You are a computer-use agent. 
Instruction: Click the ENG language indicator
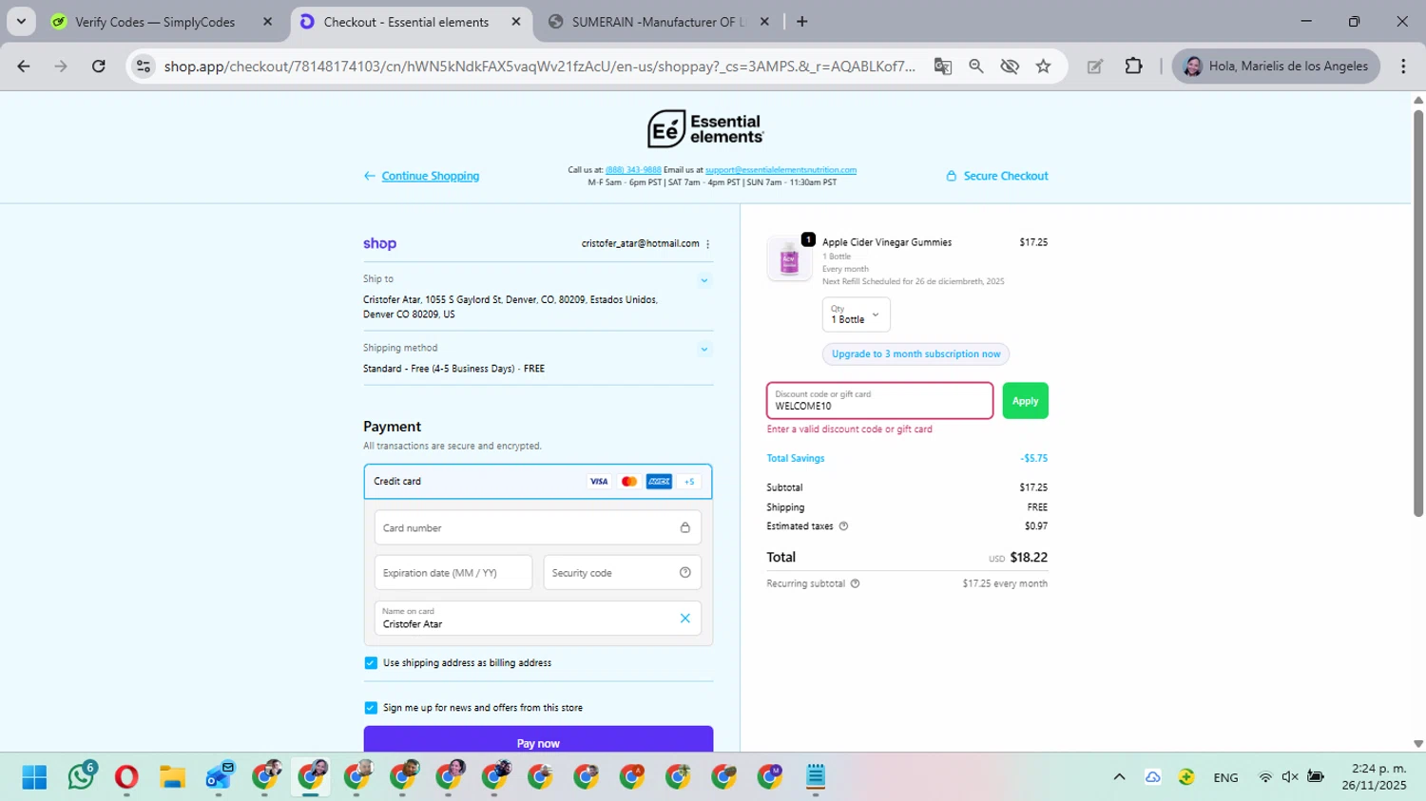tap(1225, 777)
